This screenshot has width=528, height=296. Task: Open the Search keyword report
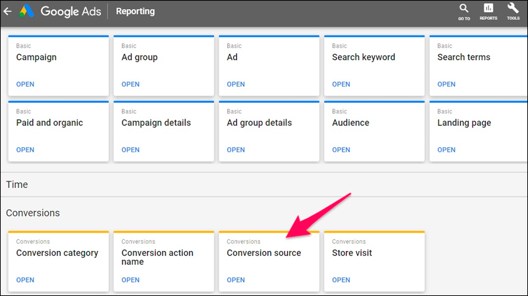pyautogui.click(x=341, y=84)
